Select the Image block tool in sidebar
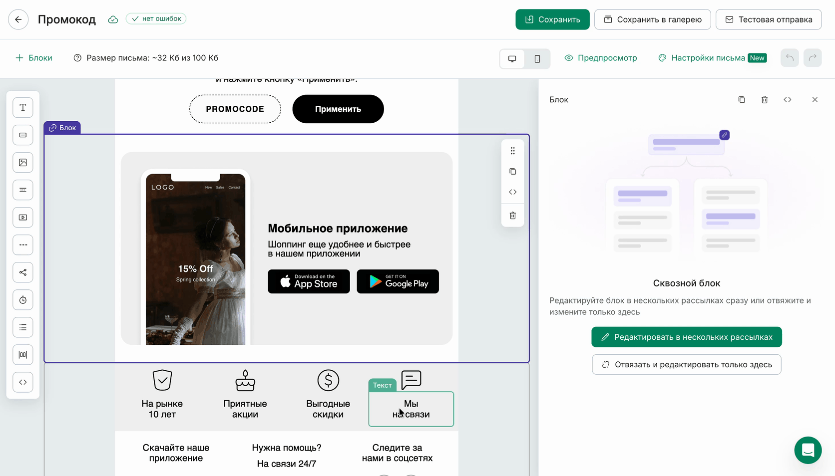 [x=23, y=163]
